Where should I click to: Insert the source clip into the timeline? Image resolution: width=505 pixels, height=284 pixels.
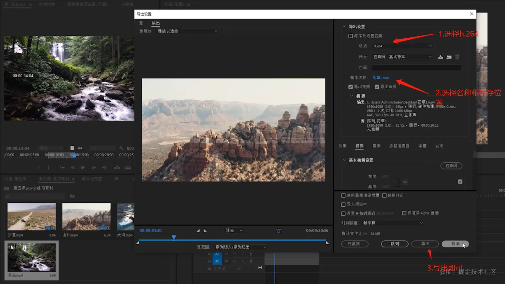tap(117, 167)
